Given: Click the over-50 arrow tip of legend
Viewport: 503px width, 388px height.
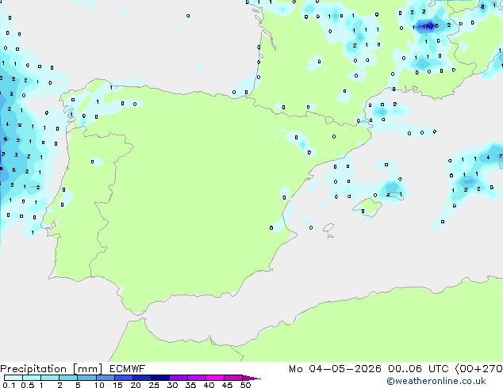Looking at the screenshot, I should [x=251, y=378].
